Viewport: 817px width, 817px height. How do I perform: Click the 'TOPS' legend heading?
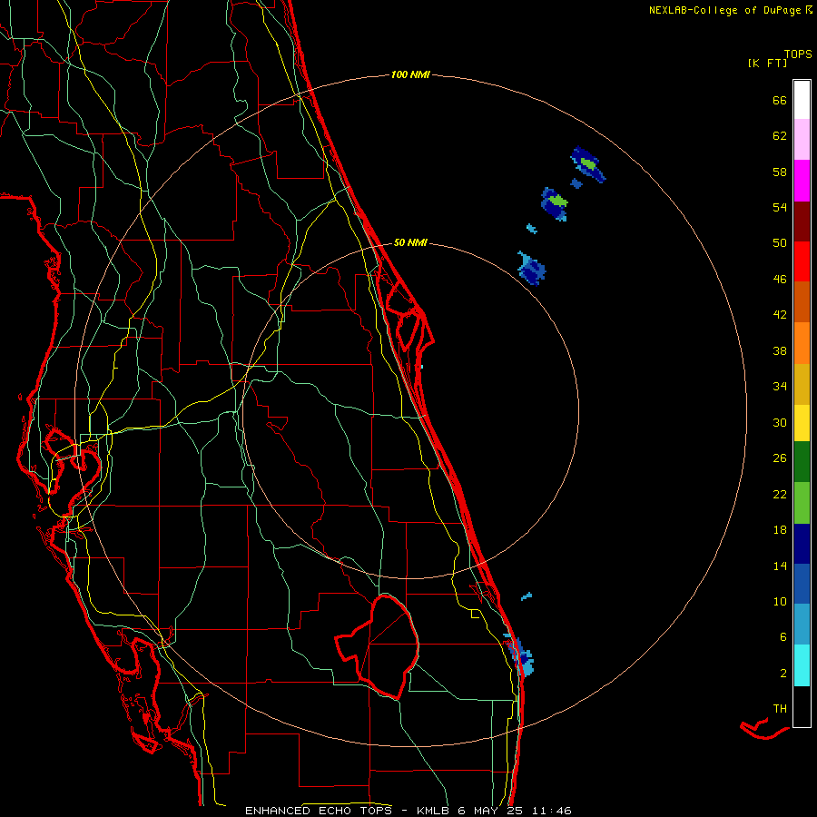point(798,54)
